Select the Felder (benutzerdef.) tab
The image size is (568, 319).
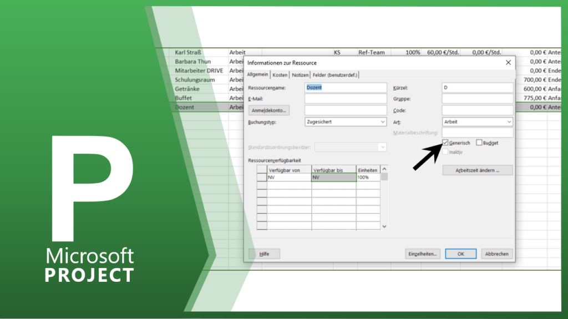(x=335, y=75)
